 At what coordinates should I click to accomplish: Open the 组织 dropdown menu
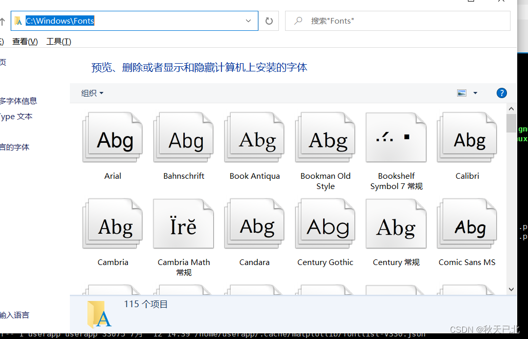coord(92,93)
